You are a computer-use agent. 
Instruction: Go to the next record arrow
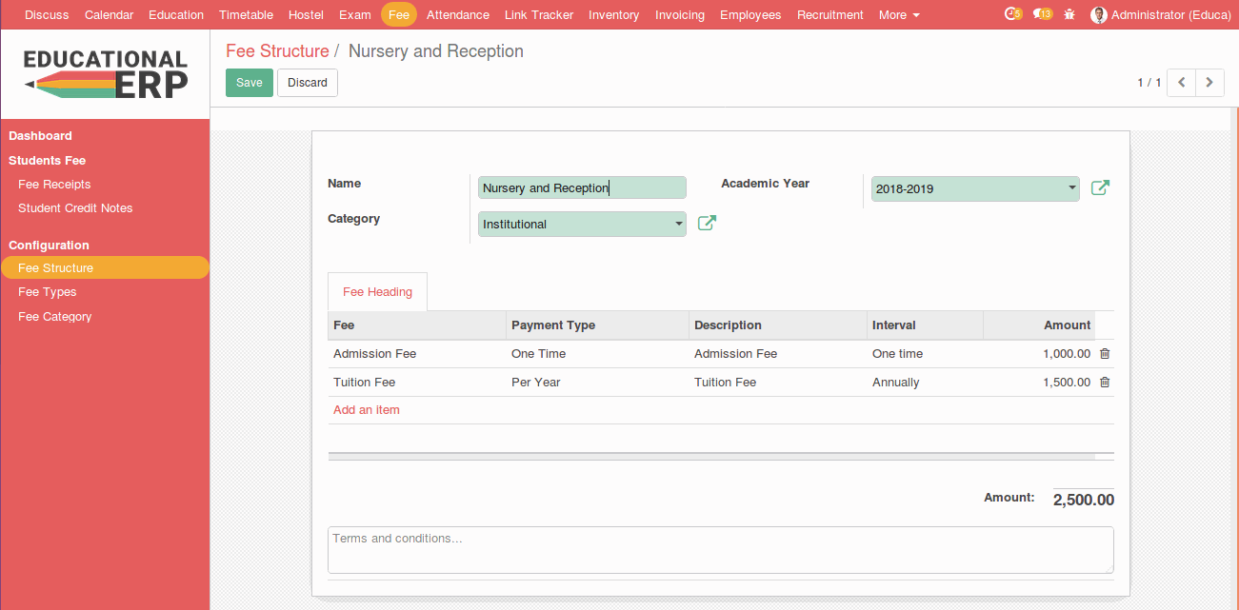[1209, 83]
